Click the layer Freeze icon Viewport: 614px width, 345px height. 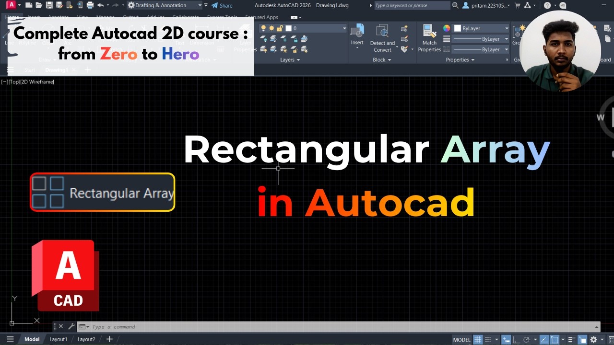tap(283, 39)
